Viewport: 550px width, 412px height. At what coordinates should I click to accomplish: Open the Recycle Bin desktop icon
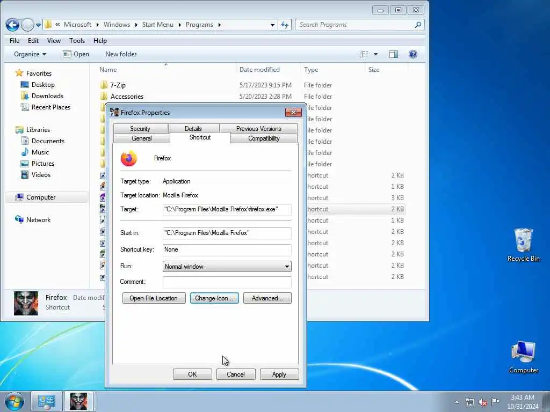tap(523, 245)
